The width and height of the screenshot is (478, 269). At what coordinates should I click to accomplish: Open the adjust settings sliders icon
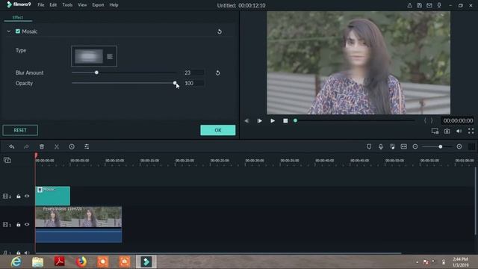87,146
